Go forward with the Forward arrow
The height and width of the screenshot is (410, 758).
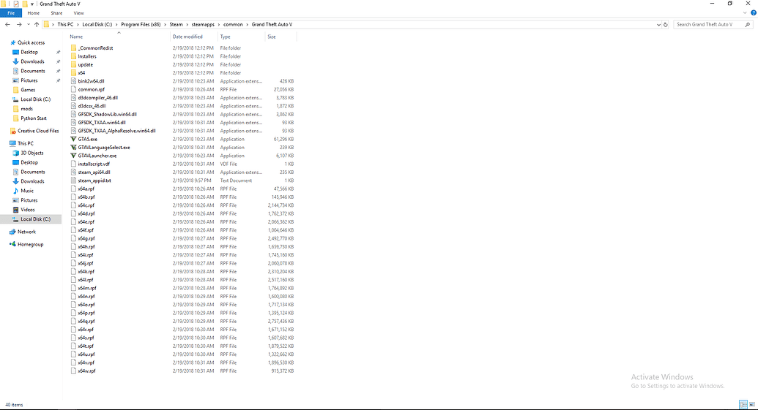[19, 24]
